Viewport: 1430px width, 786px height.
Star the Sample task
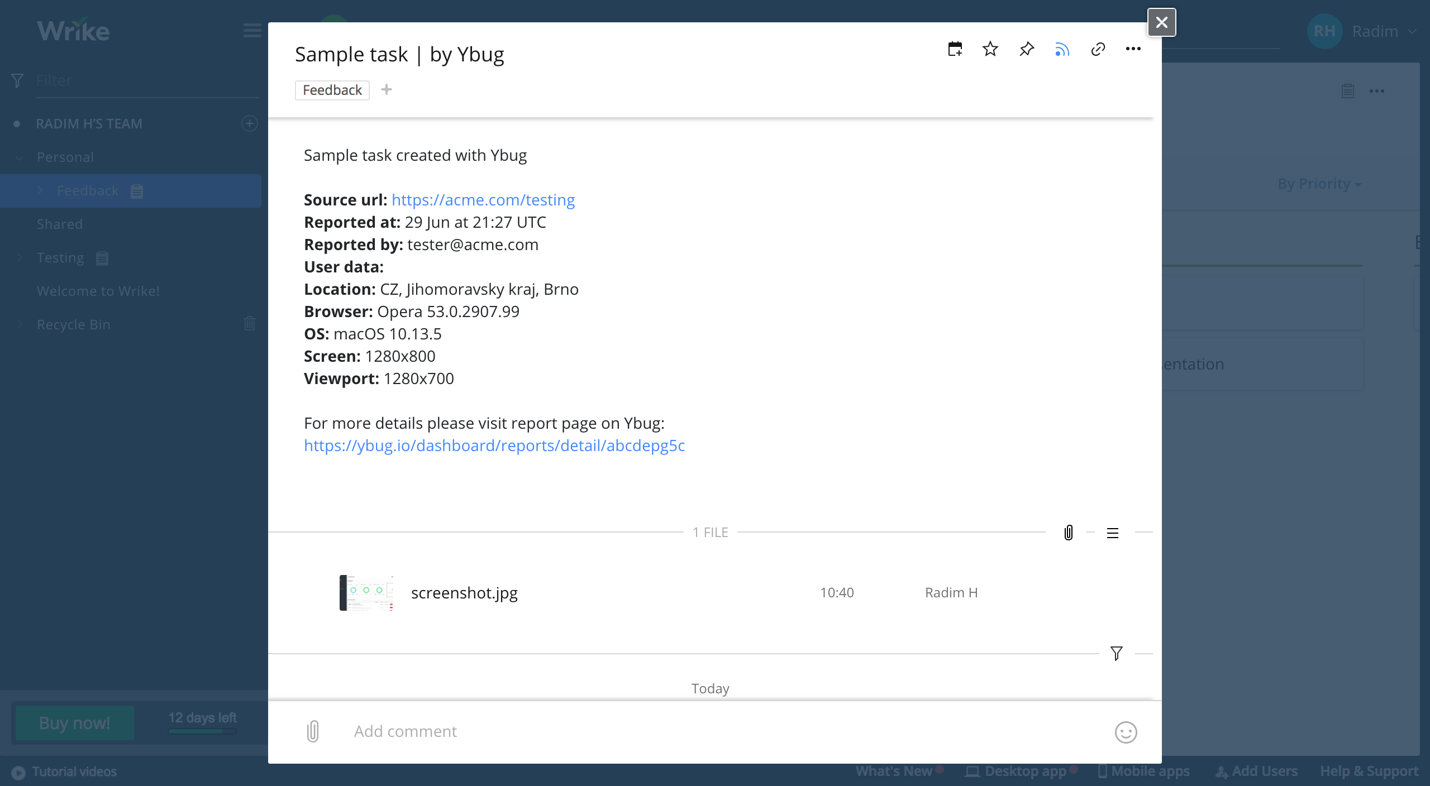coord(990,49)
